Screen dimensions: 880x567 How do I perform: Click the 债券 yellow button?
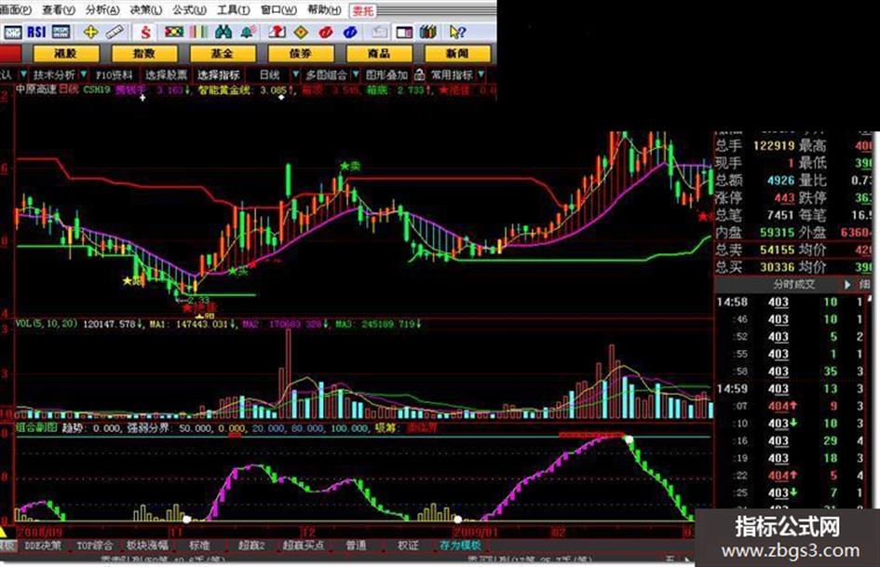301,53
